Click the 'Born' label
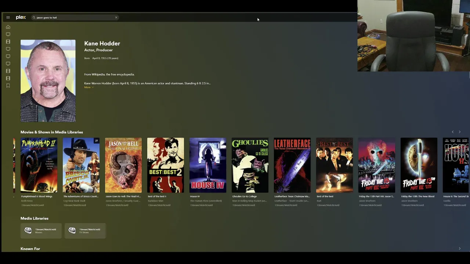Screen dimensions: 470x264 [87, 58]
